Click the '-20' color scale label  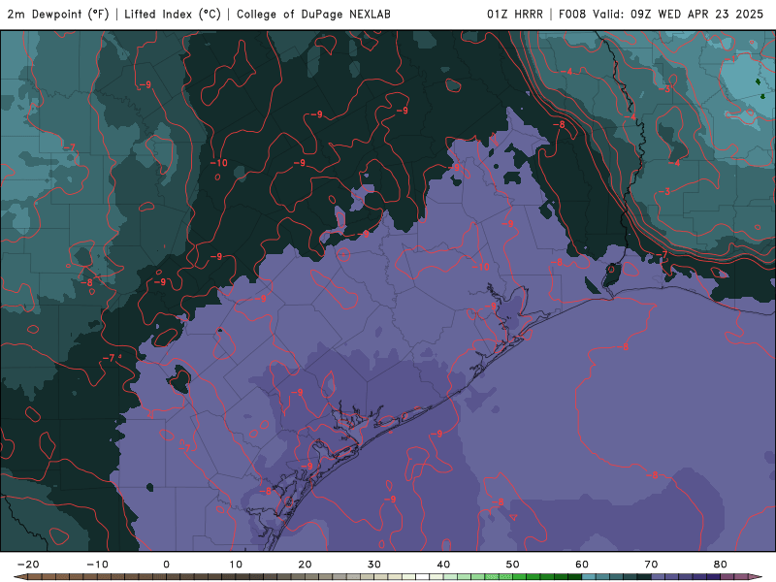pyautogui.click(x=28, y=565)
